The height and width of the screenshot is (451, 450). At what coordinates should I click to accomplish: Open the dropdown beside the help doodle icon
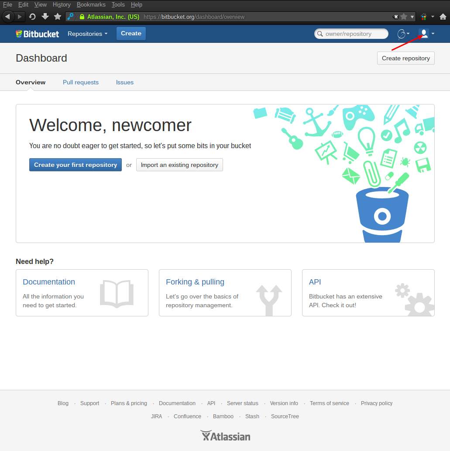pyautogui.click(x=409, y=34)
